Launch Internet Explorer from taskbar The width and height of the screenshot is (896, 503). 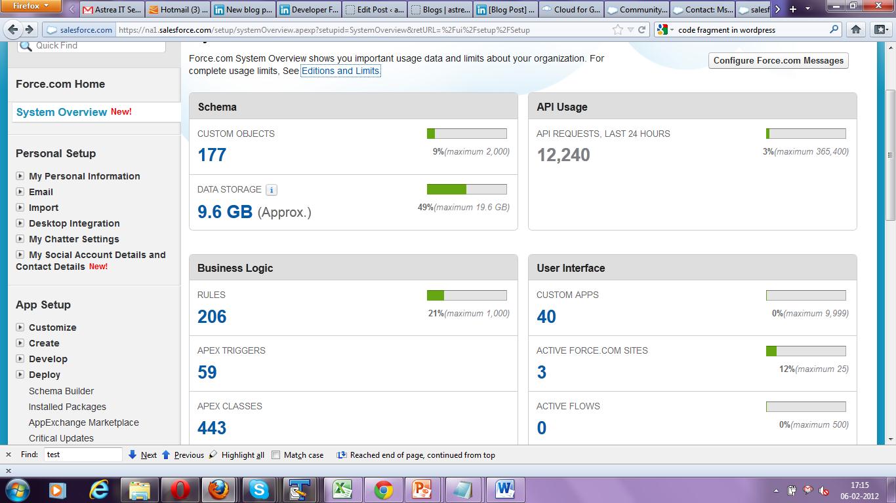99,489
